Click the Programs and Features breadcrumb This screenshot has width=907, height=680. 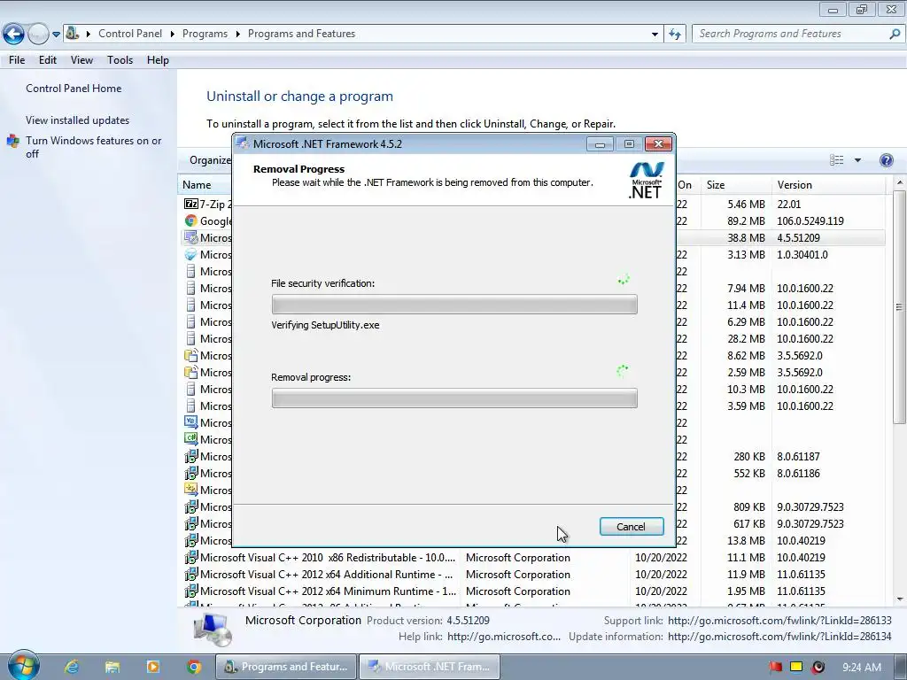(301, 34)
